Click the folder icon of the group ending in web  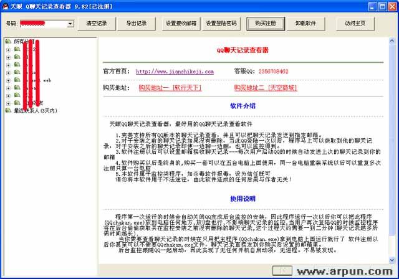click(x=17, y=80)
